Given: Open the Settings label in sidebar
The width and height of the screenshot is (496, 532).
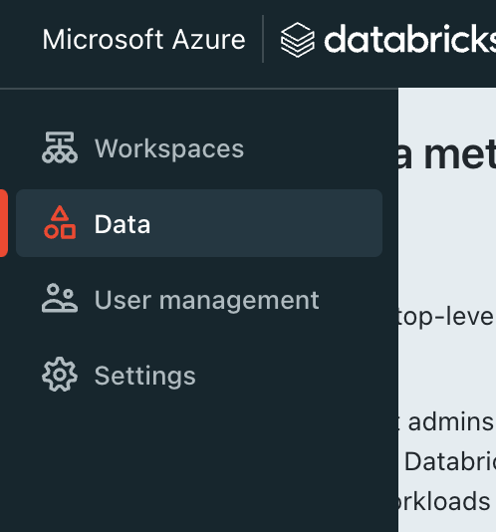Looking at the screenshot, I should (145, 376).
